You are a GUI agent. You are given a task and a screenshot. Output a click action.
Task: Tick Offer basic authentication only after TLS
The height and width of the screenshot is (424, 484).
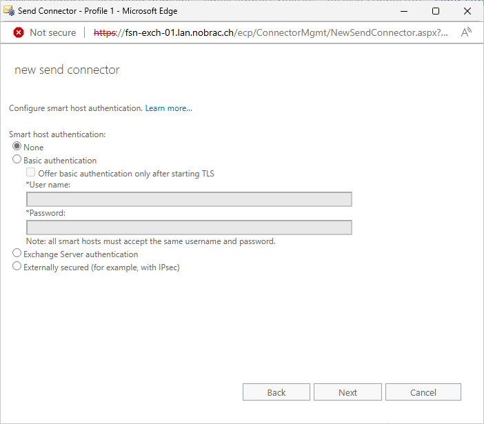coord(30,172)
